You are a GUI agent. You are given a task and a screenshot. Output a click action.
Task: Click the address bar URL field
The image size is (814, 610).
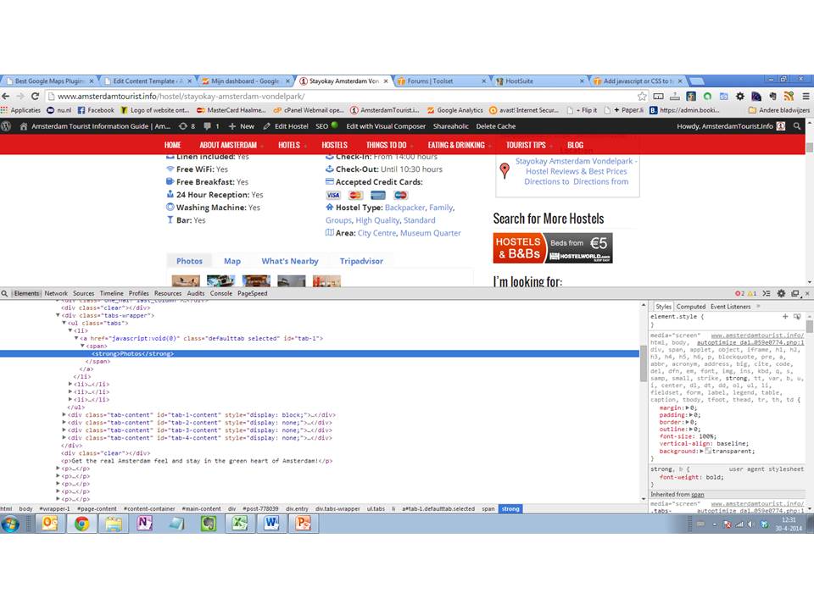(x=343, y=96)
